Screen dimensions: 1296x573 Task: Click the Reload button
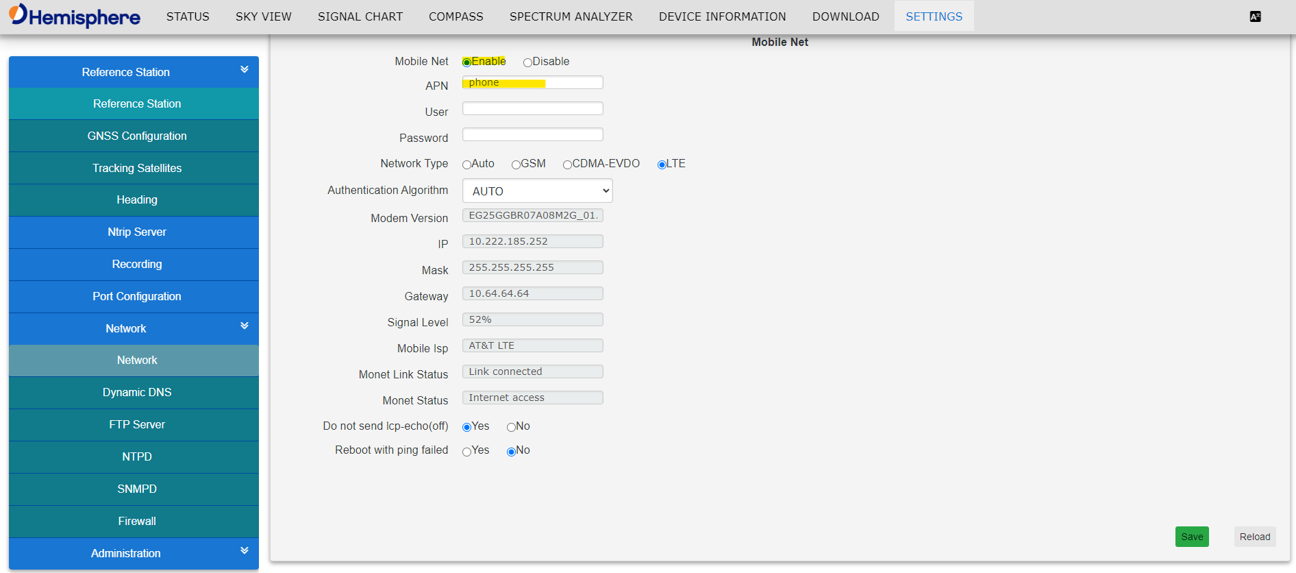click(1254, 537)
